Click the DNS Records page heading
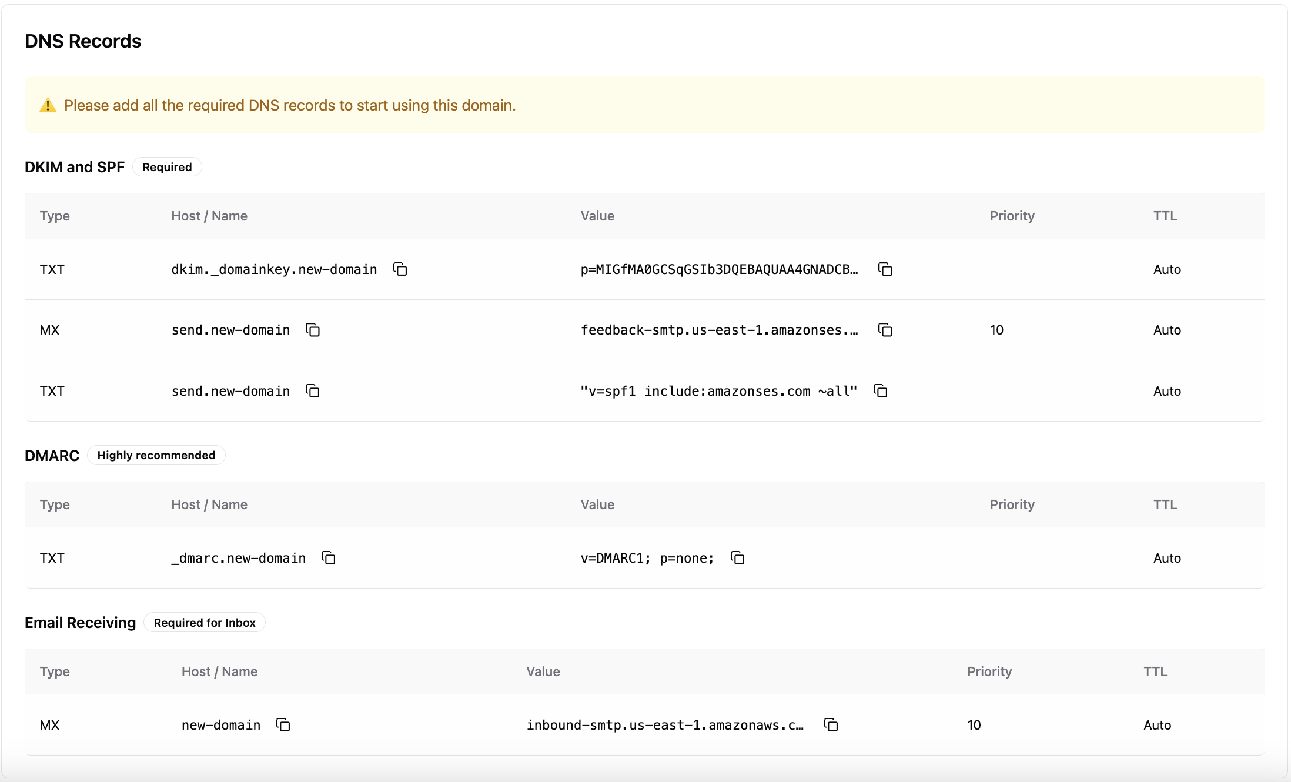 [x=82, y=41]
